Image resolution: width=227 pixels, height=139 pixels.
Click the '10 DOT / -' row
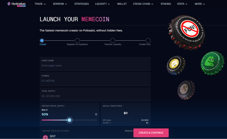(126, 123)
